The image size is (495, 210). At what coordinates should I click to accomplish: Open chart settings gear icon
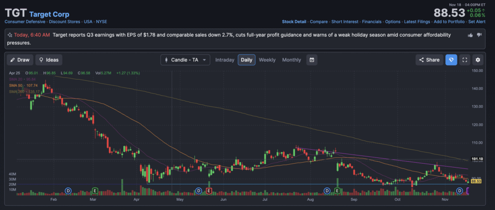coord(478,60)
